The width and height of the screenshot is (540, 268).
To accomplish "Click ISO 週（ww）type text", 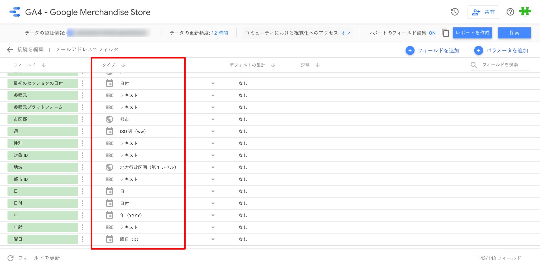I will tap(133, 131).
